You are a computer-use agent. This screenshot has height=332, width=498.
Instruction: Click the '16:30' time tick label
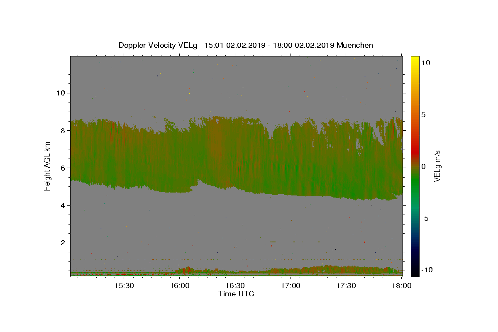[235, 286]
